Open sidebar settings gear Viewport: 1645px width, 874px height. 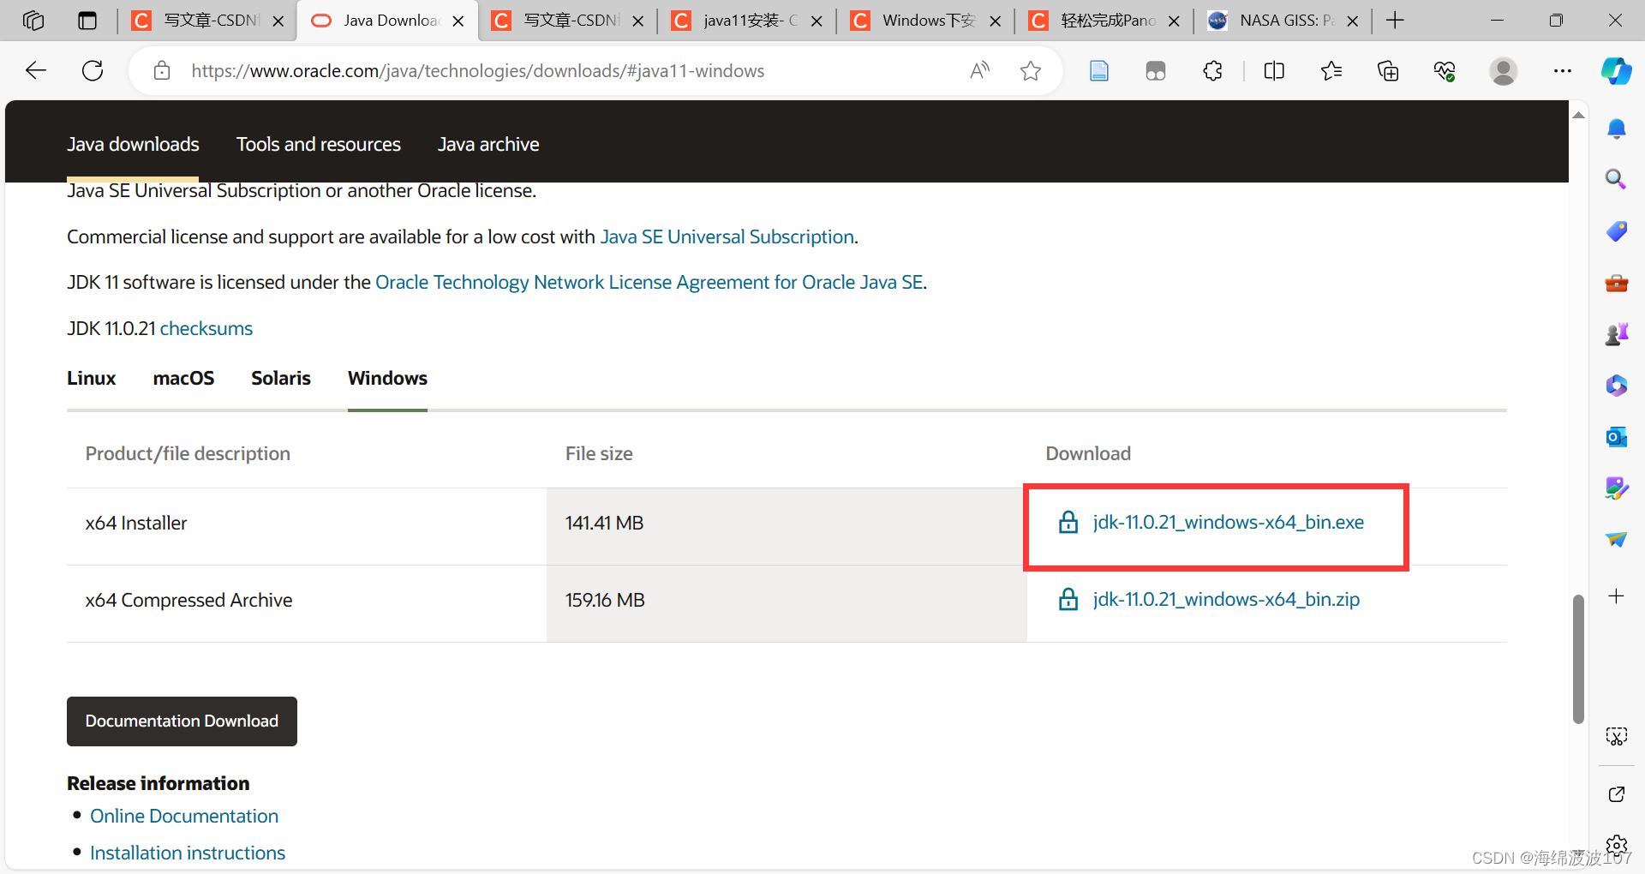point(1617,845)
